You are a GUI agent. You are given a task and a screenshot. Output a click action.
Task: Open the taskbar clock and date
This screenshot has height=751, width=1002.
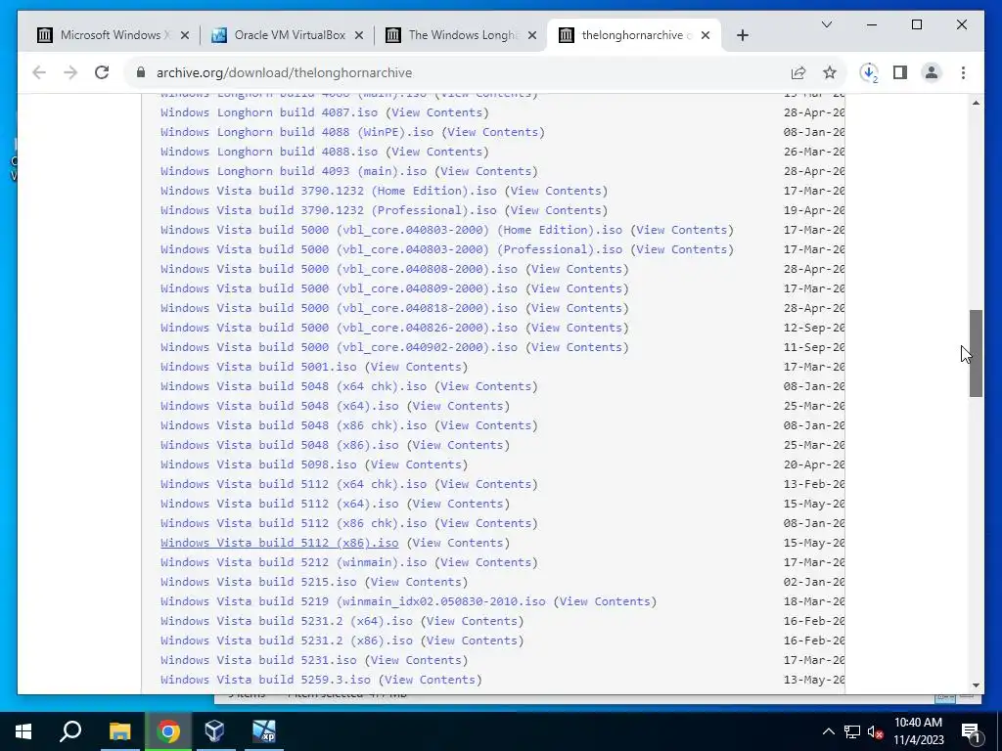(918, 731)
